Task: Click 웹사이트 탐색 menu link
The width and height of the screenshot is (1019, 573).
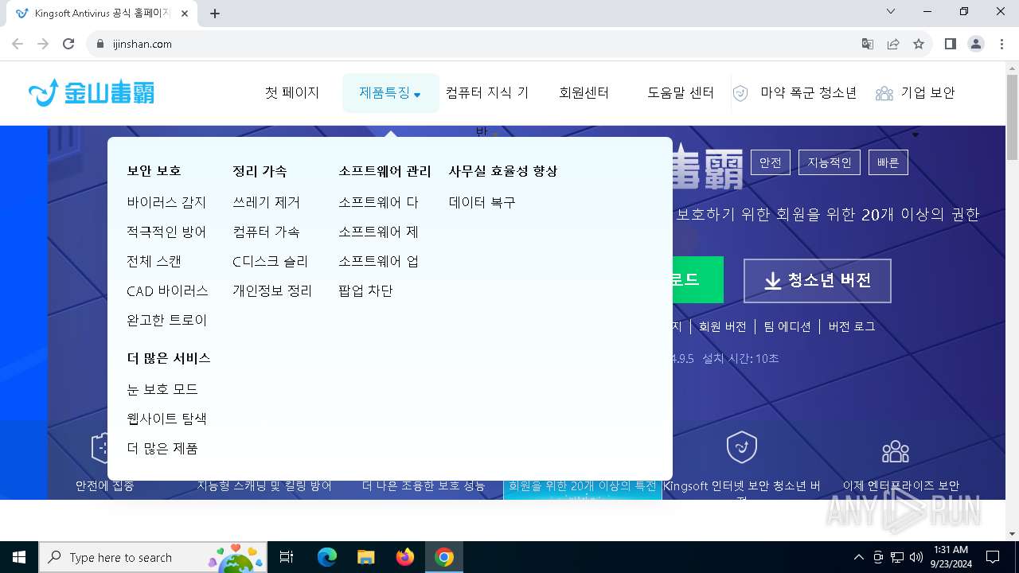Action: click(166, 419)
